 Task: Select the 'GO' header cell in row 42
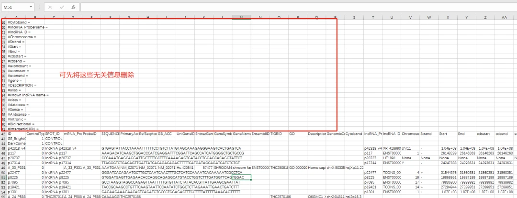(298, 134)
